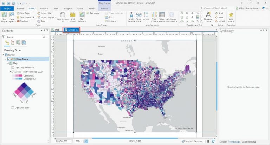The image size is (270, 145).
Task: Collapse the Map Frame tree node
Action: click(6, 59)
